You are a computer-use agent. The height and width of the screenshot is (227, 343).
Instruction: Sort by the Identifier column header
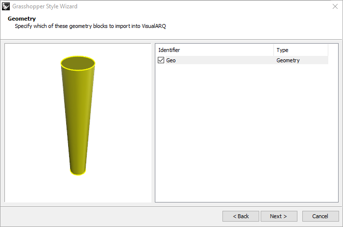pyautogui.click(x=214, y=50)
